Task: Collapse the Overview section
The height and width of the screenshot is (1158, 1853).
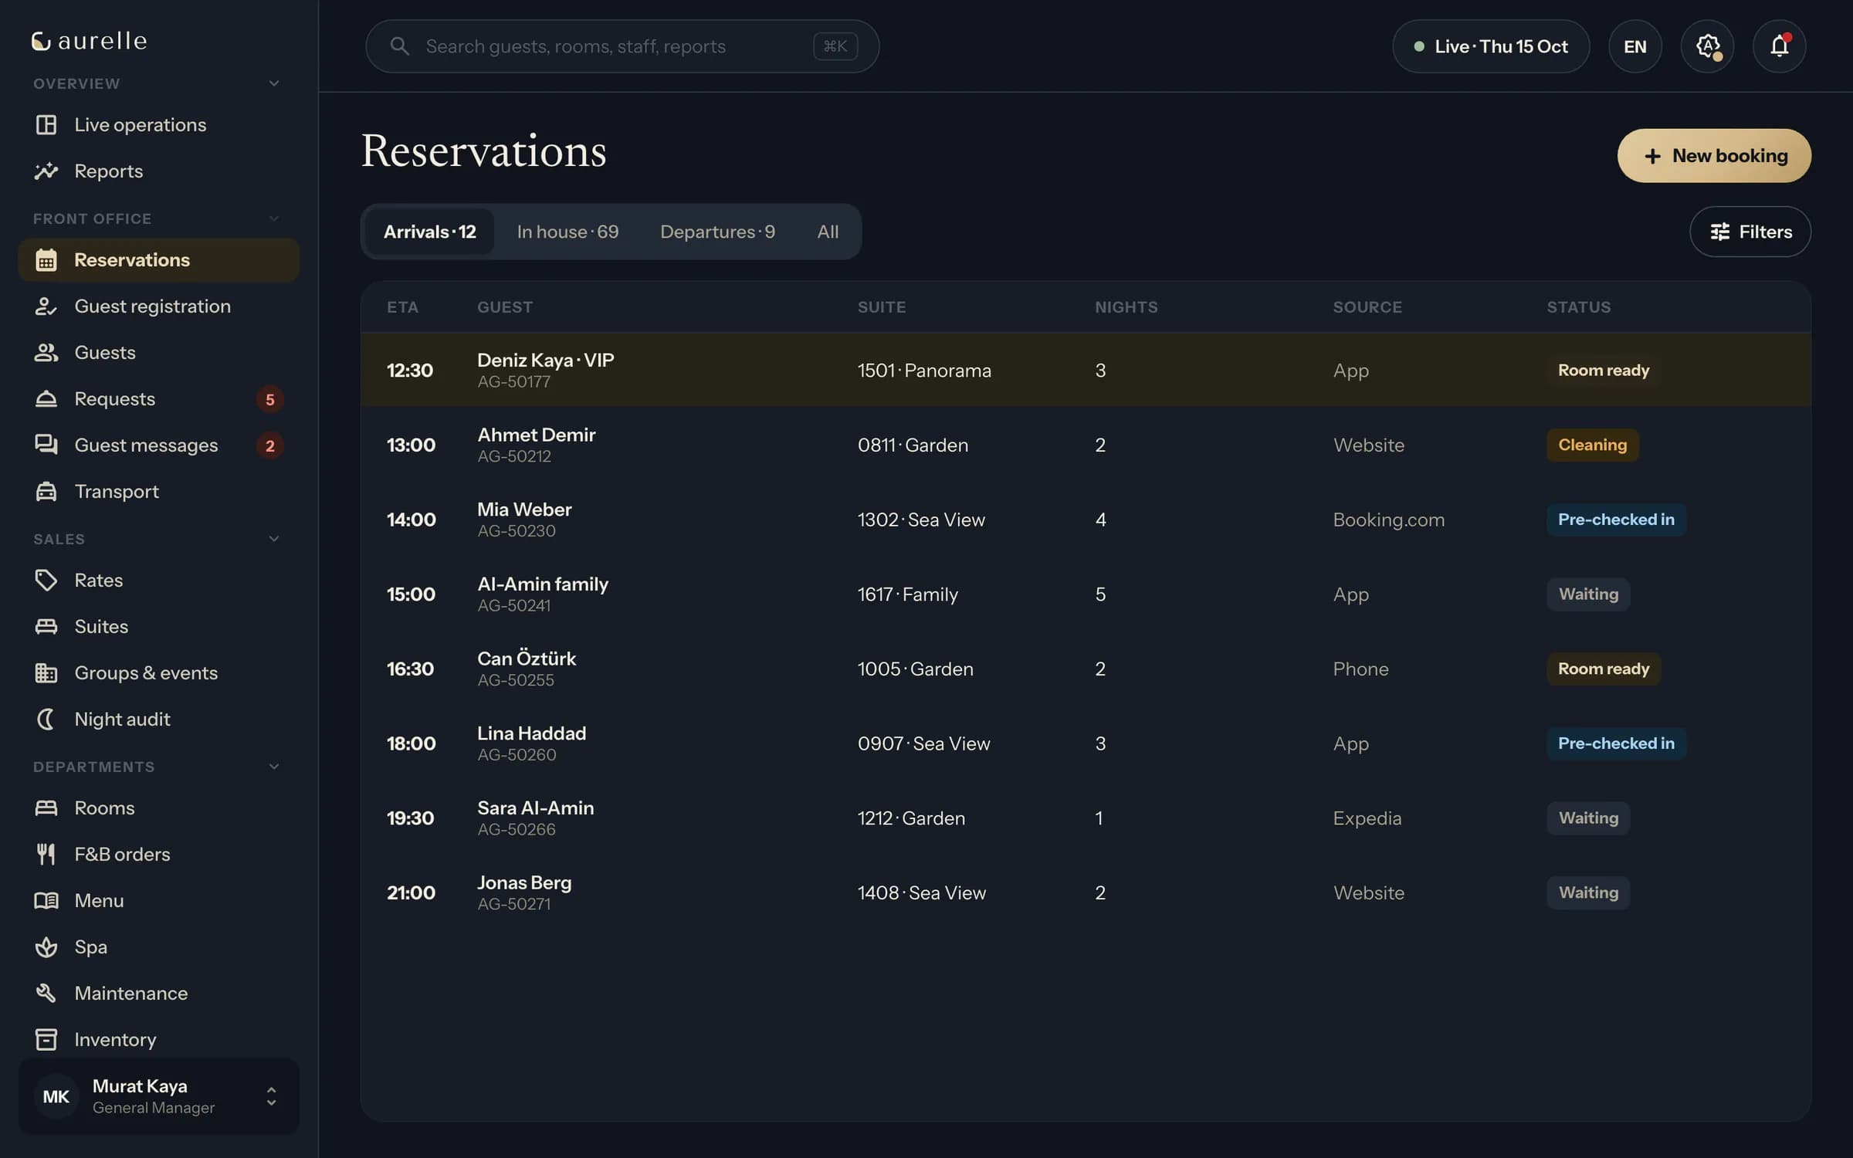Action: pyautogui.click(x=274, y=83)
